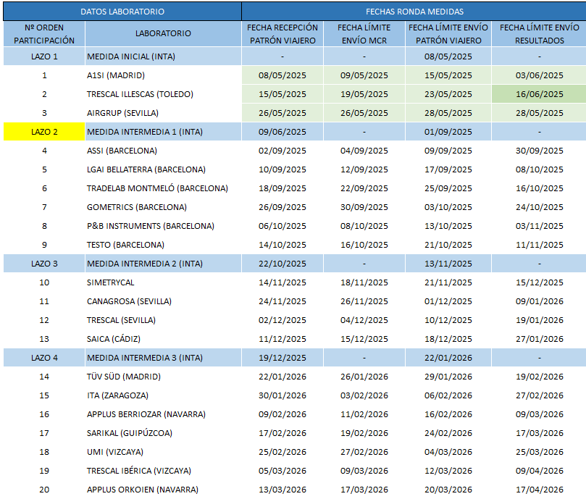The height and width of the screenshot is (499, 586).
Task: Click Trescal Illescas MCR date 19/05/2025
Action: (x=364, y=94)
